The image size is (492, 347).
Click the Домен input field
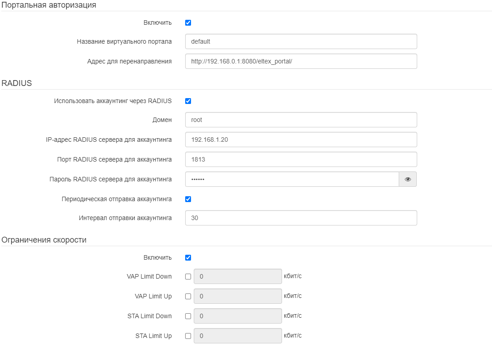pyautogui.click(x=301, y=120)
